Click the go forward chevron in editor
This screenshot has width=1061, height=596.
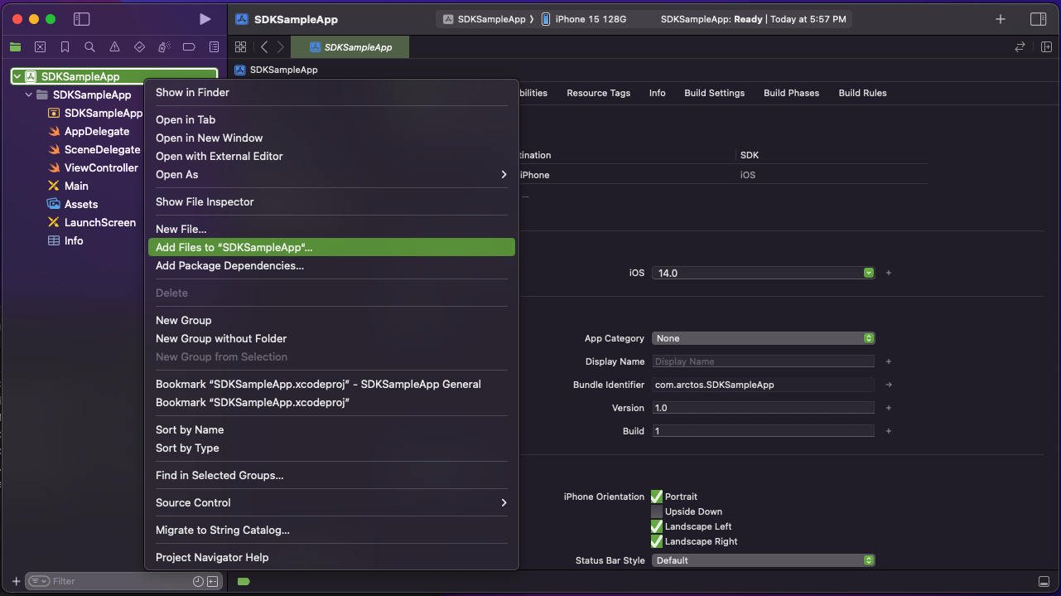tap(280, 47)
